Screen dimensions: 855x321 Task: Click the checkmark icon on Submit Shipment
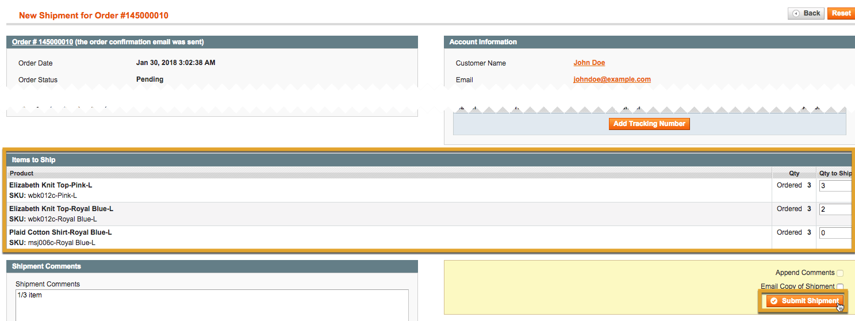pyautogui.click(x=774, y=301)
